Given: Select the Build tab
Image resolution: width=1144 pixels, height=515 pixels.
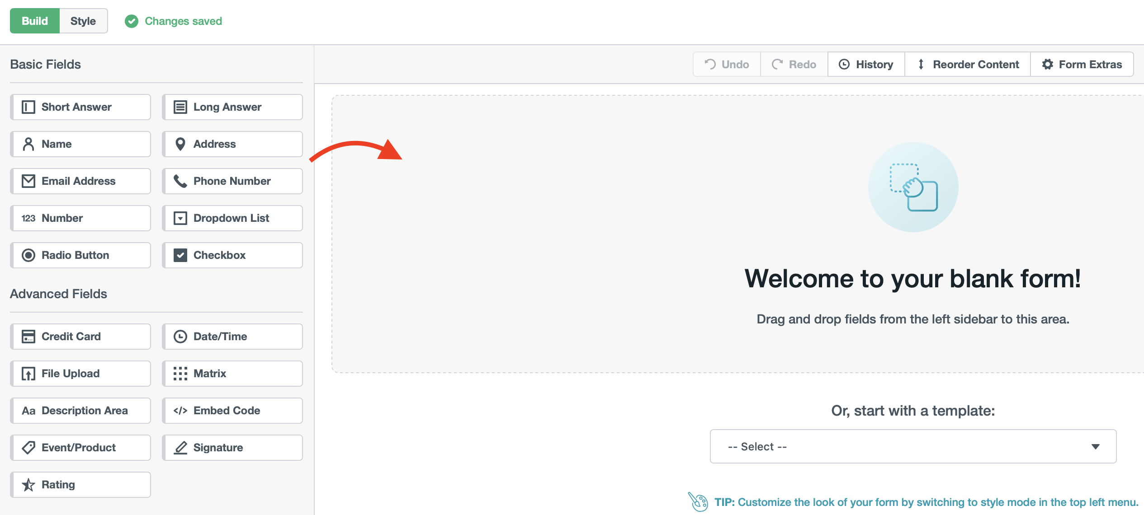Looking at the screenshot, I should tap(34, 20).
